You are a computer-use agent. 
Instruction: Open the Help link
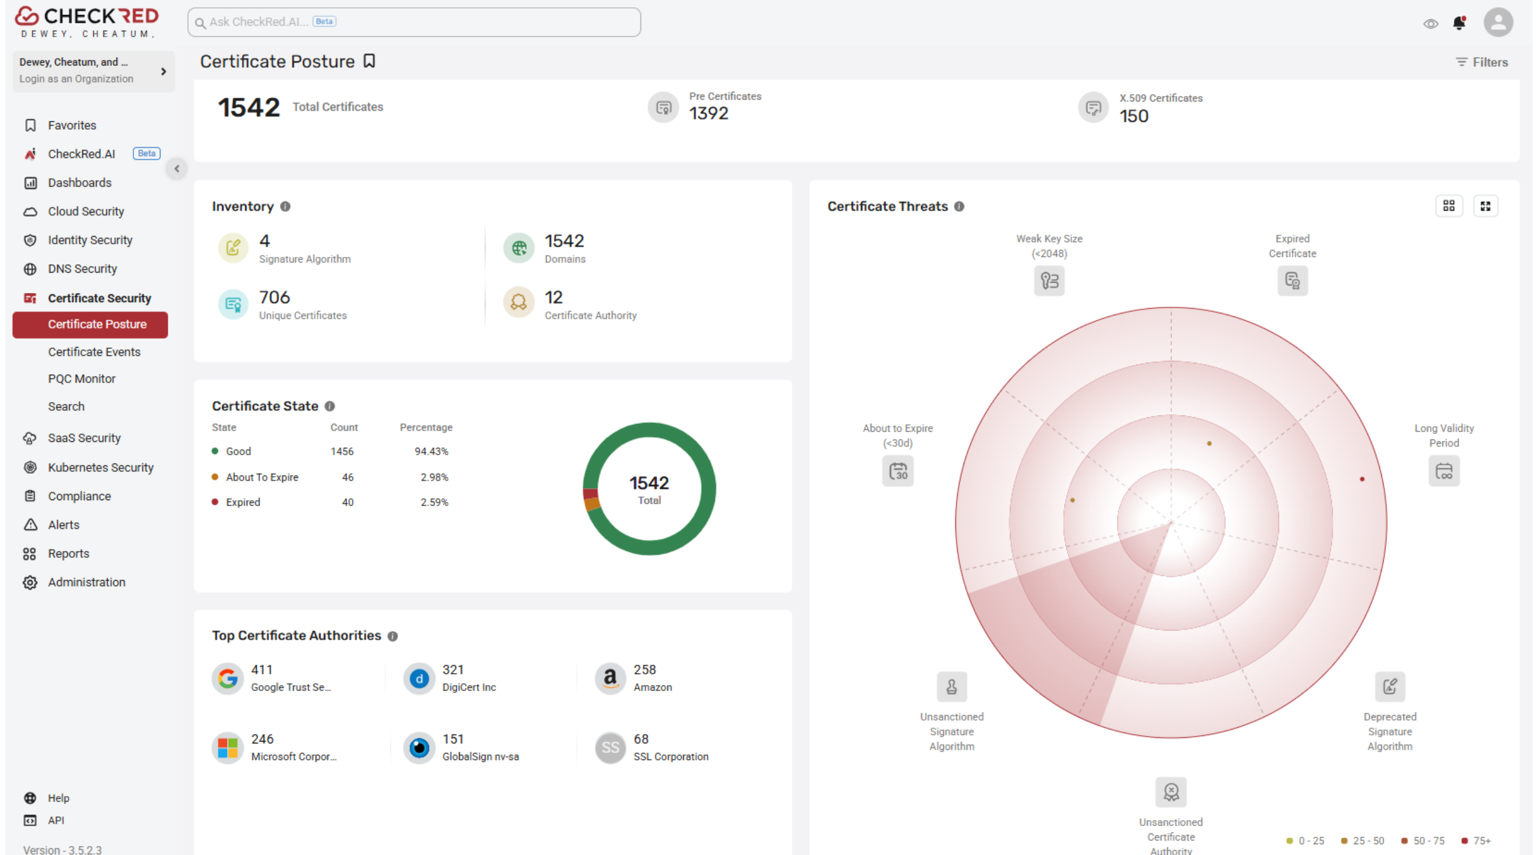coord(58,798)
